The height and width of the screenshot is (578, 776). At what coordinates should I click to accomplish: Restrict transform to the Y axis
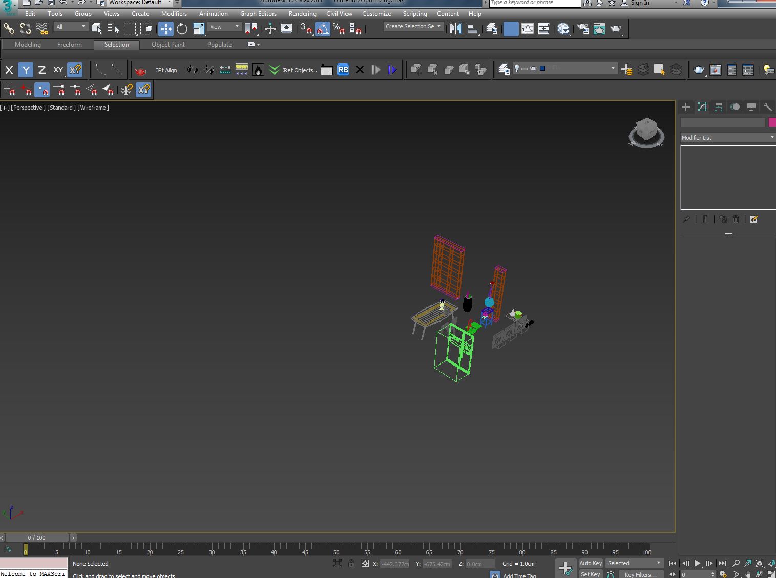(26, 70)
